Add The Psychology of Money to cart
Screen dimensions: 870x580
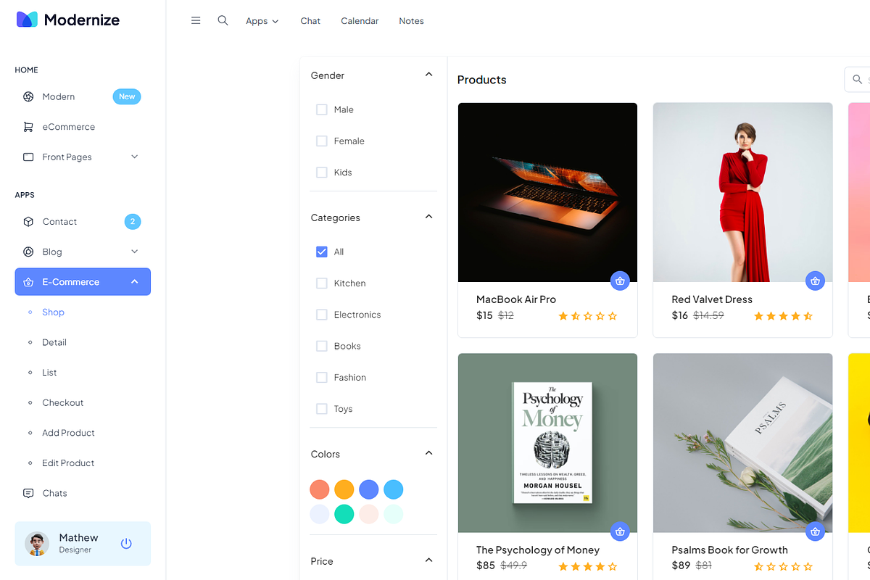tap(620, 531)
